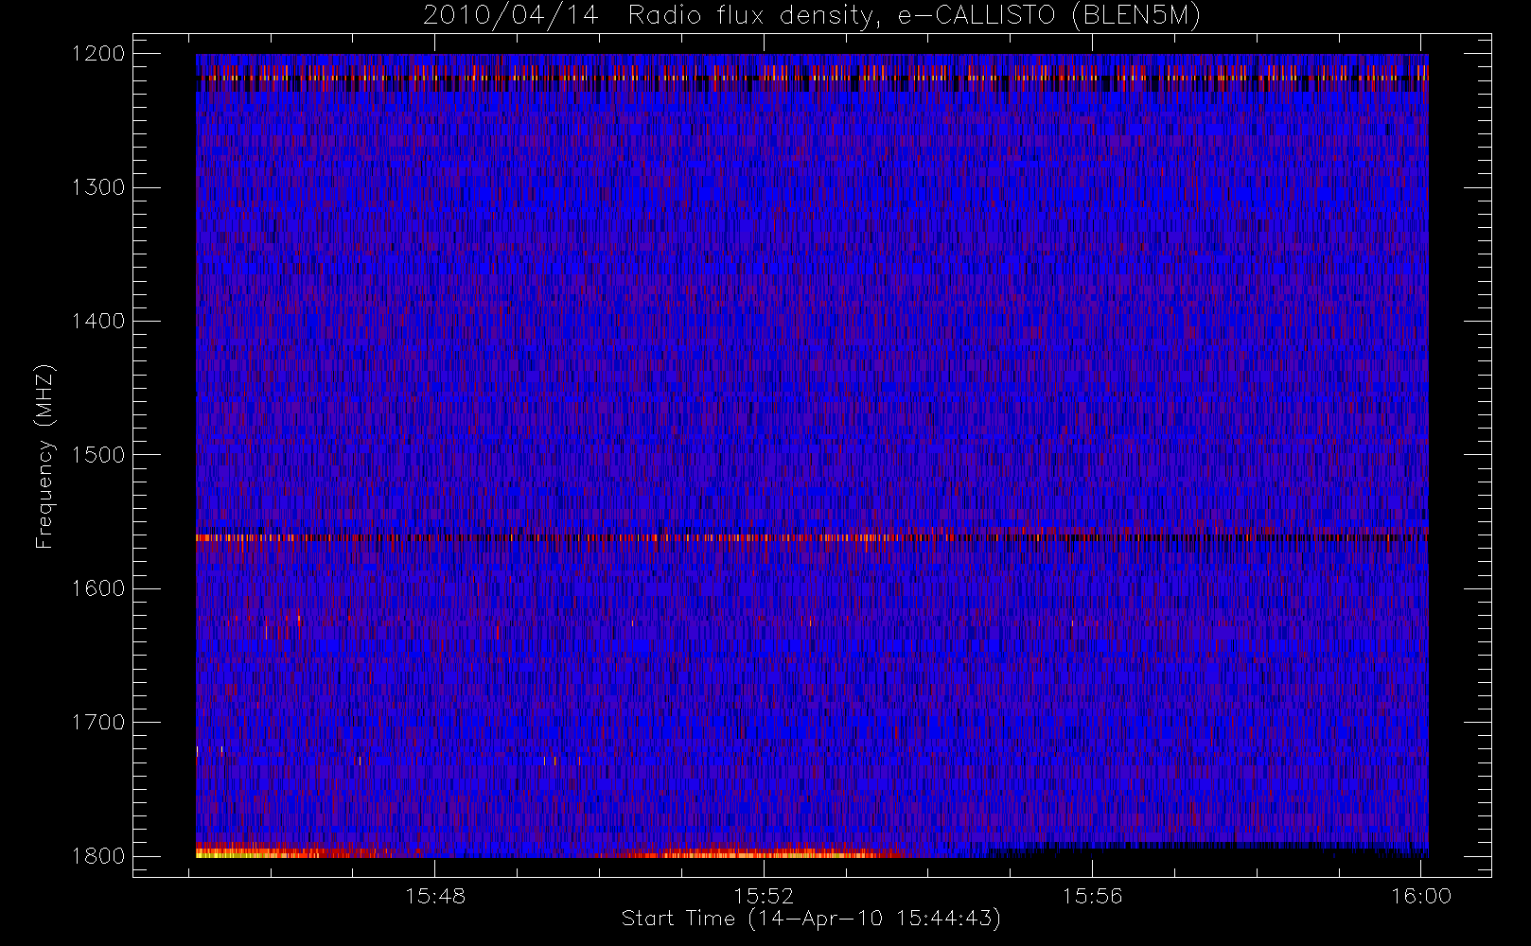Click the 'Frequency (MHz)' axis label

point(44,456)
